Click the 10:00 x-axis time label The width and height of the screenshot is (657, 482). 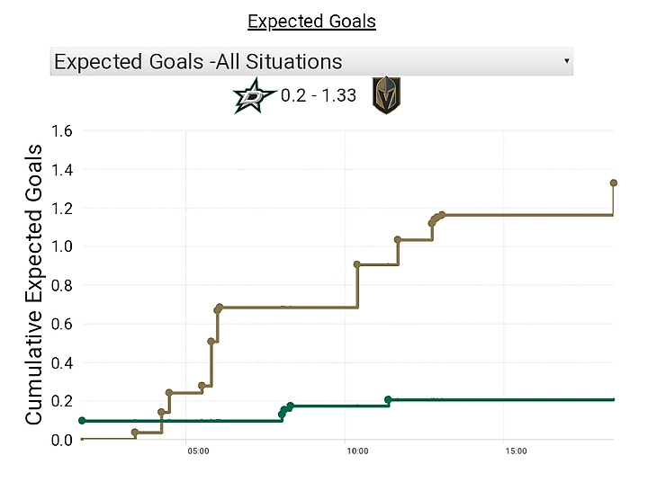pos(357,451)
